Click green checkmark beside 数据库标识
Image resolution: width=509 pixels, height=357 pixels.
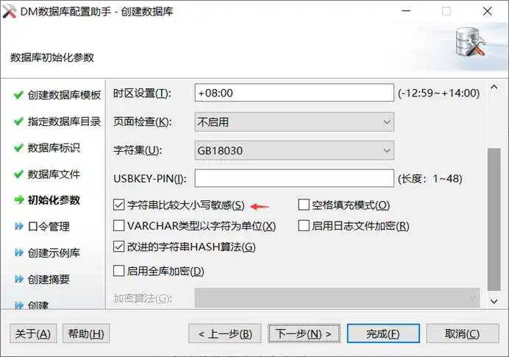click(18, 148)
